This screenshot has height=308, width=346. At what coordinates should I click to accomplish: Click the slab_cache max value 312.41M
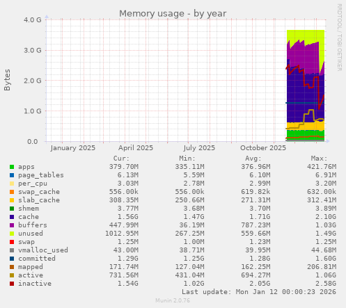(322, 200)
